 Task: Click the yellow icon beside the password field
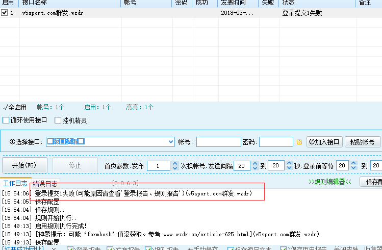[x=299, y=142]
